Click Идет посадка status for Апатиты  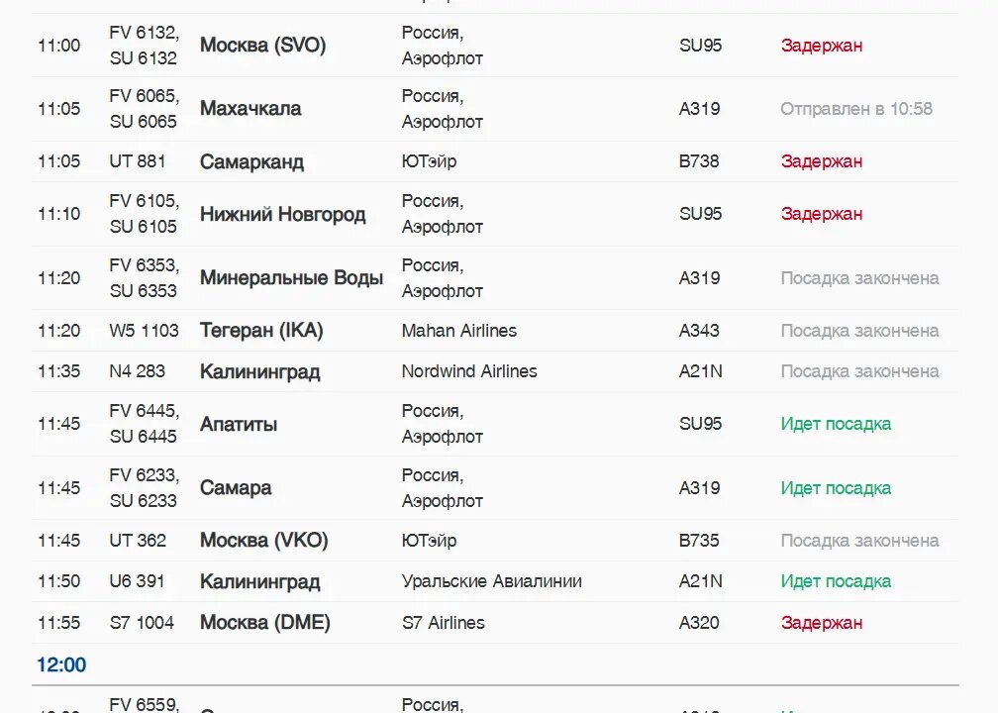(x=836, y=424)
